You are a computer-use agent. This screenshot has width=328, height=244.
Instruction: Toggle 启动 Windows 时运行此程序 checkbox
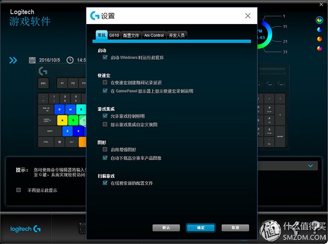click(x=105, y=57)
